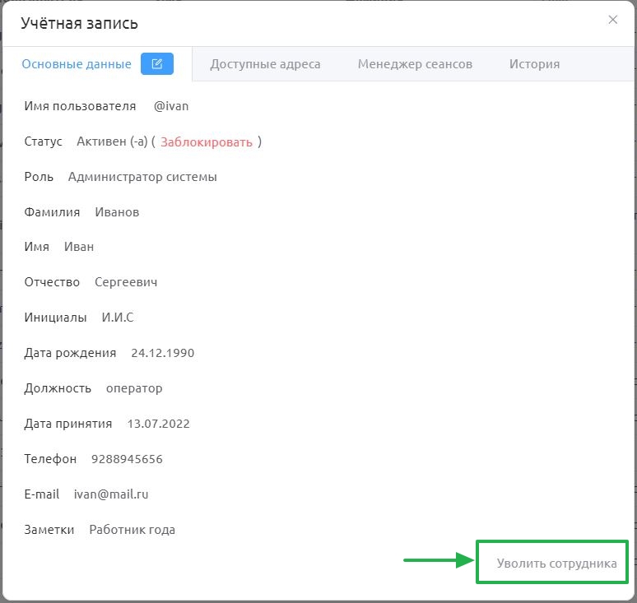Click the blue edit pencil icon
The width and height of the screenshot is (637, 603).
pos(157,63)
